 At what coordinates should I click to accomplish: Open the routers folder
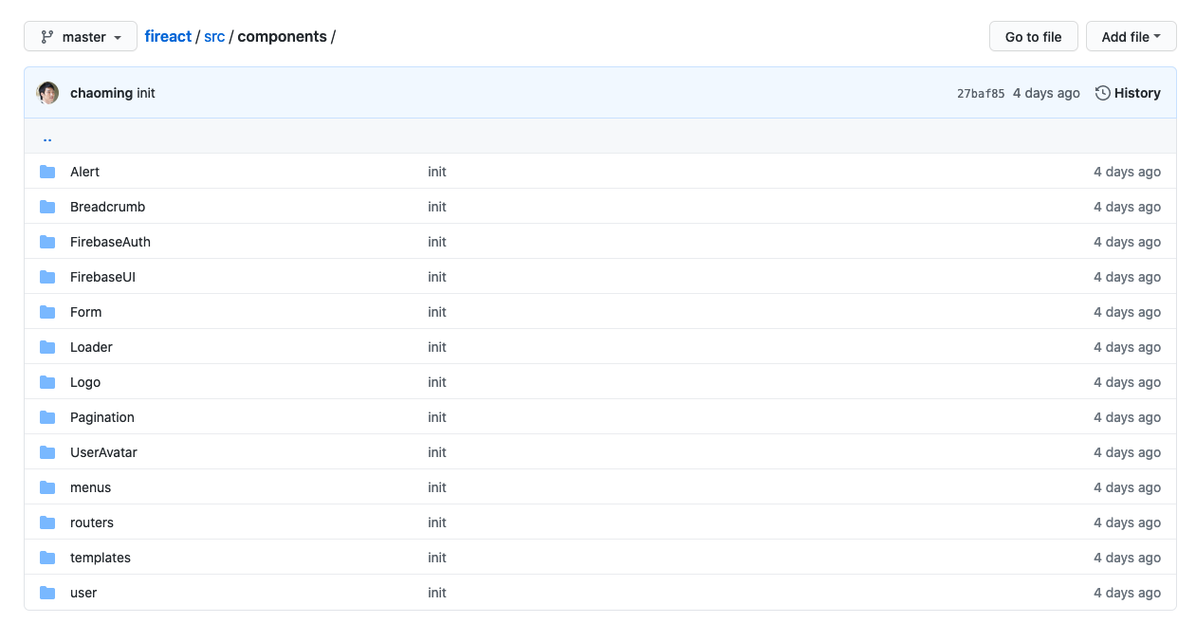tap(91, 522)
